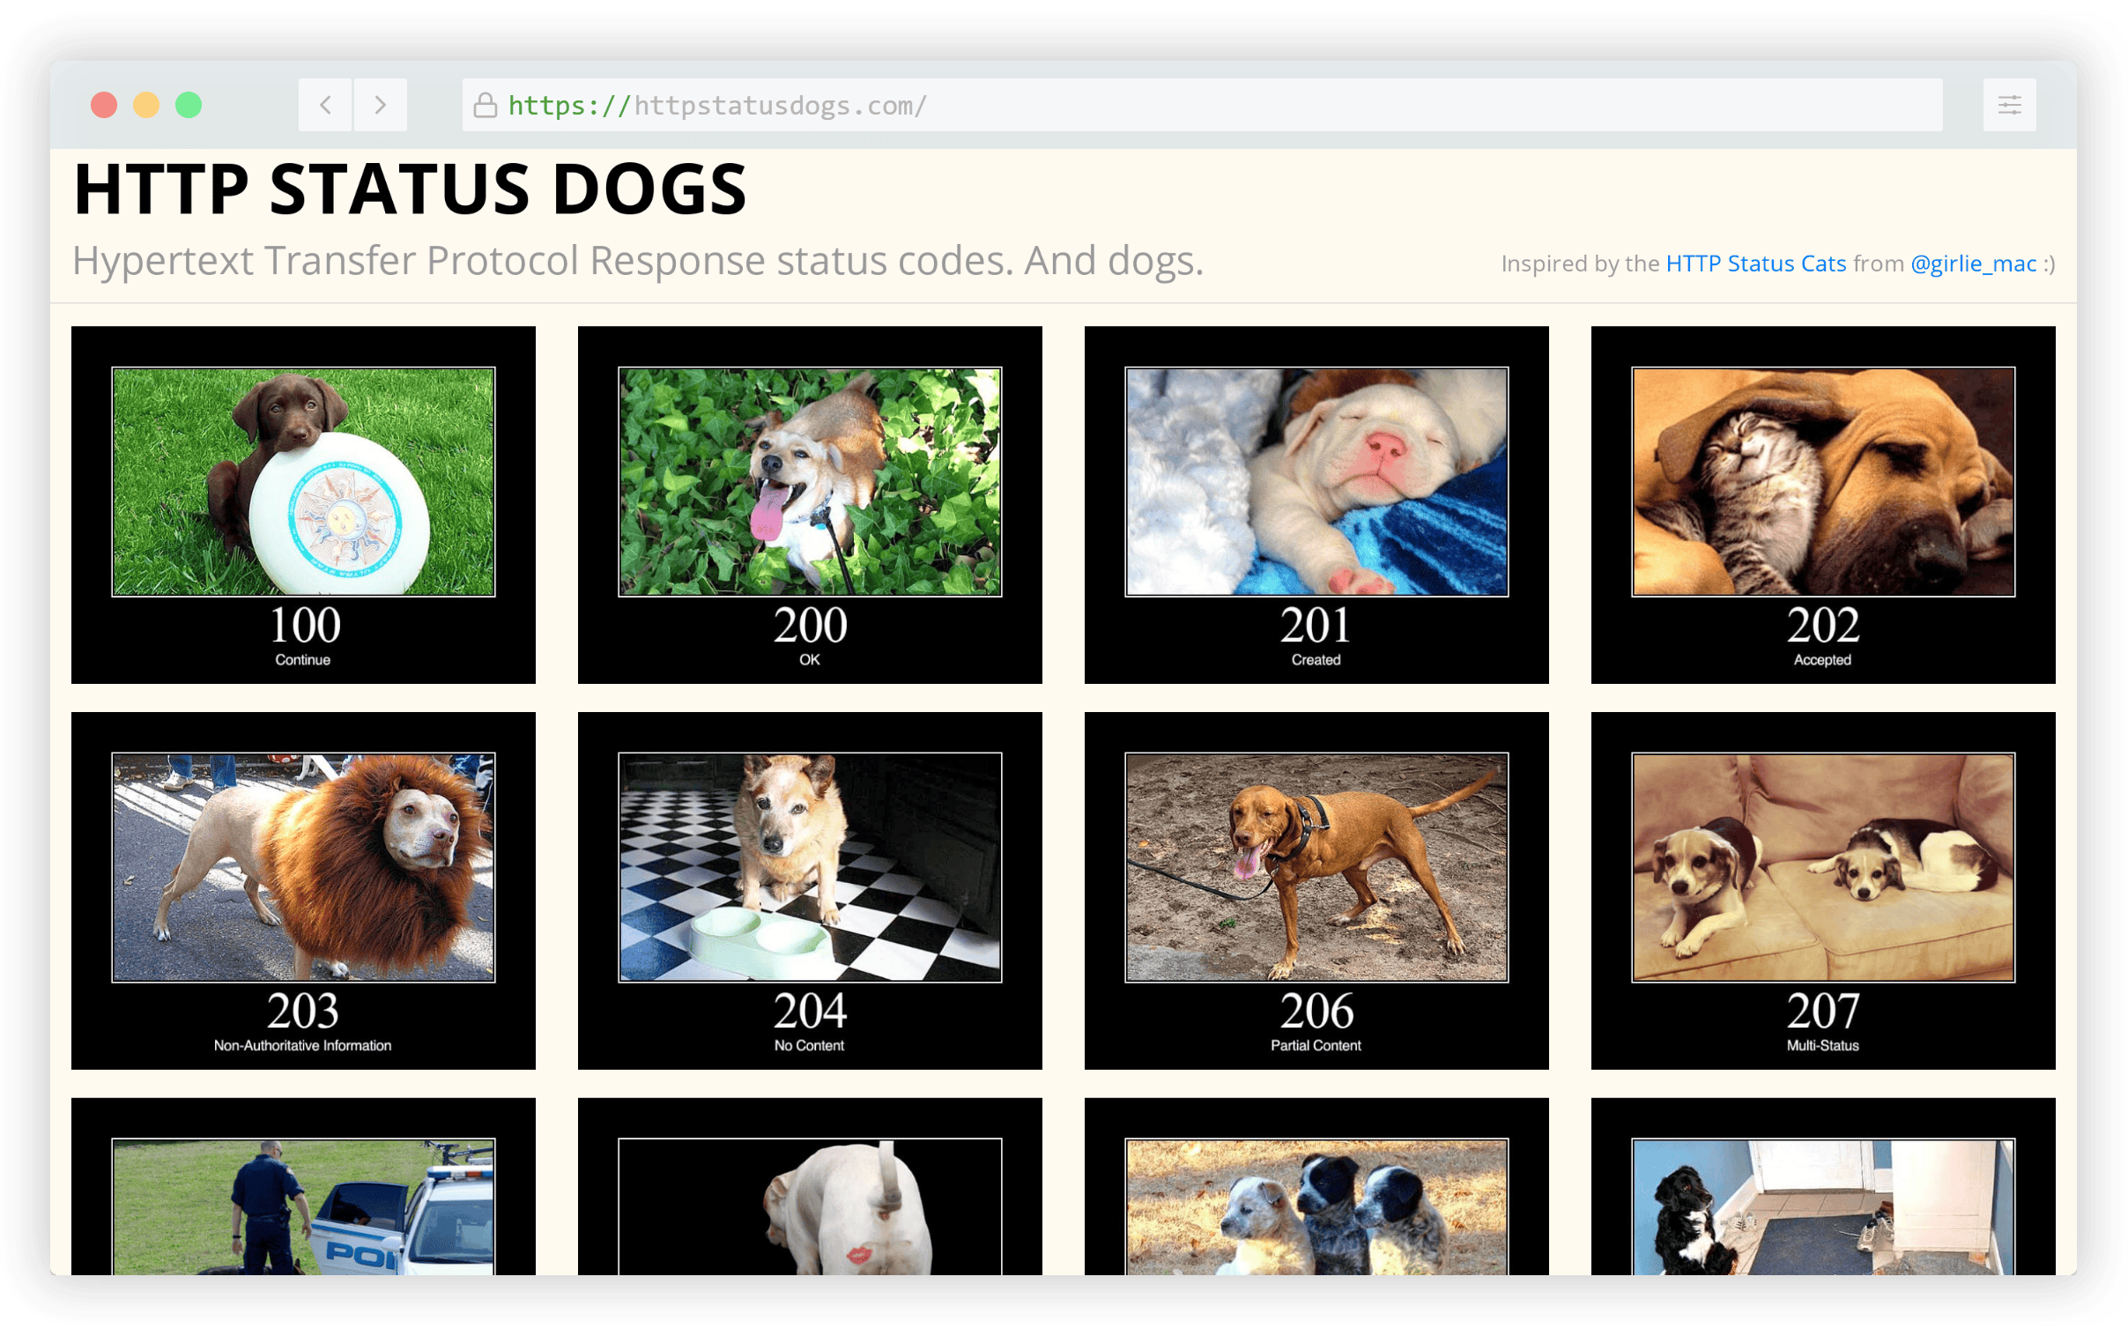Click the browser forward navigation arrow

[x=380, y=104]
